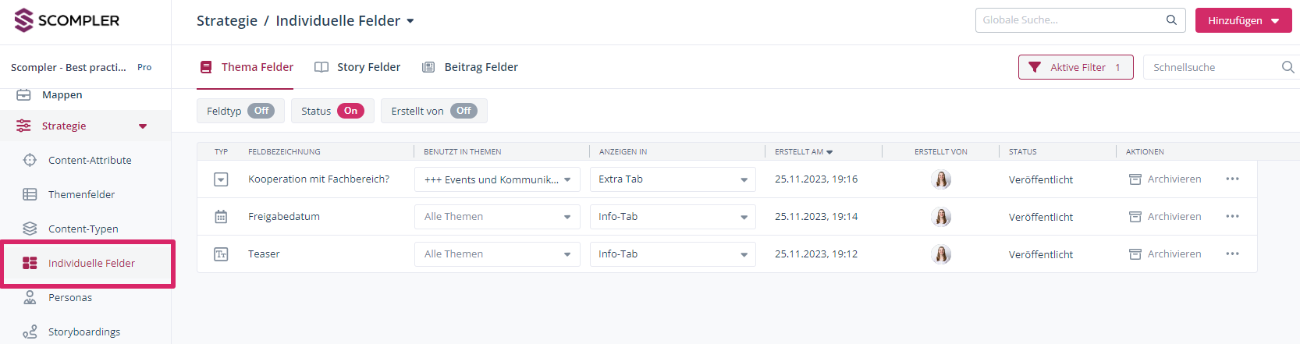Enable the Erstellt von filter toggle
Screen dimensions: 1300x344
[x=464, y=111]
